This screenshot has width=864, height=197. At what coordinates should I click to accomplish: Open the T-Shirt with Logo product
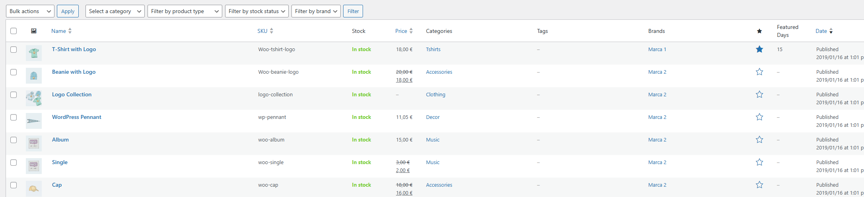pos(74,49)
